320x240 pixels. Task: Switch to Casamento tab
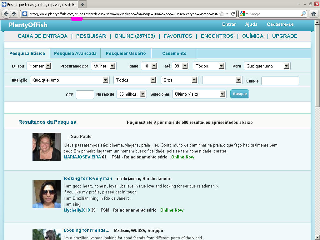coord(174,53)
